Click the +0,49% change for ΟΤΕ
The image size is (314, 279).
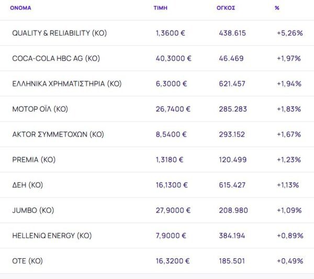click(x=289, y=261)
